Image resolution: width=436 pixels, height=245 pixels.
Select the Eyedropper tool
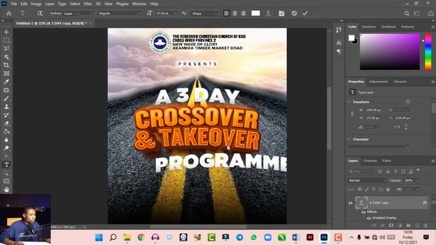pyautogui.click(x=6, y=82)
